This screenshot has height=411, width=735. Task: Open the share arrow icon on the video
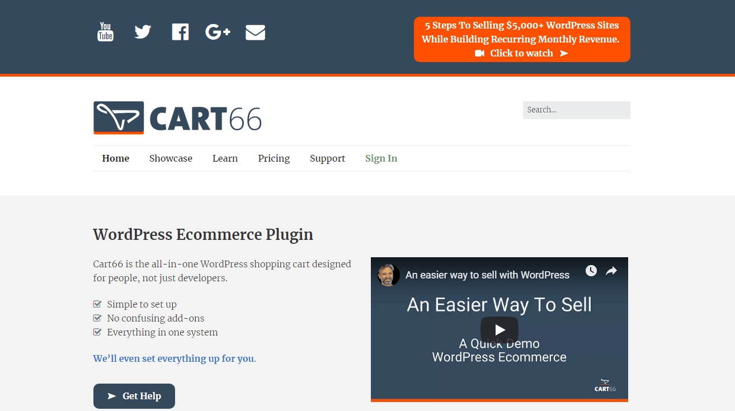click(x=611, y=271)
